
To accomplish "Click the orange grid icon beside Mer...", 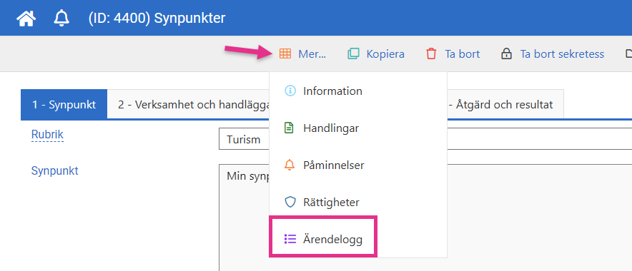I will coord(285,54).
